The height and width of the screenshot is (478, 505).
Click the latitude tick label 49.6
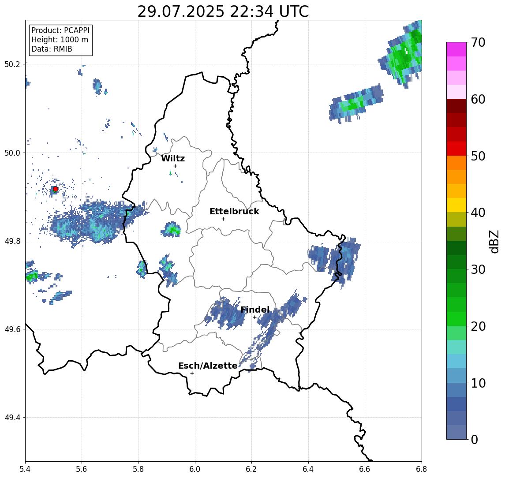(12, 329)
